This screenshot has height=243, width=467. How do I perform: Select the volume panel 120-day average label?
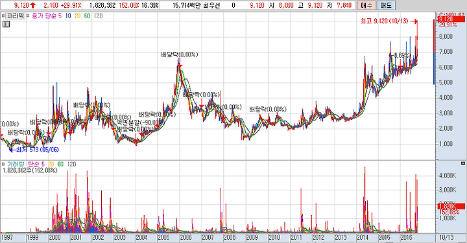click(71, 164)
